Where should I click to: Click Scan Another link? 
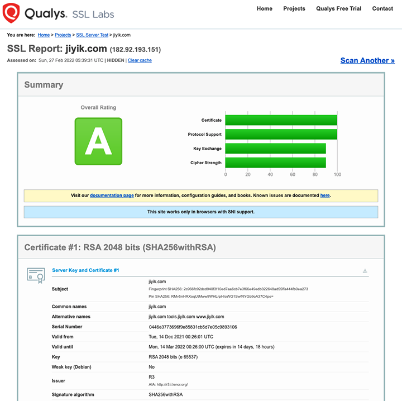(x=367, y=60)
